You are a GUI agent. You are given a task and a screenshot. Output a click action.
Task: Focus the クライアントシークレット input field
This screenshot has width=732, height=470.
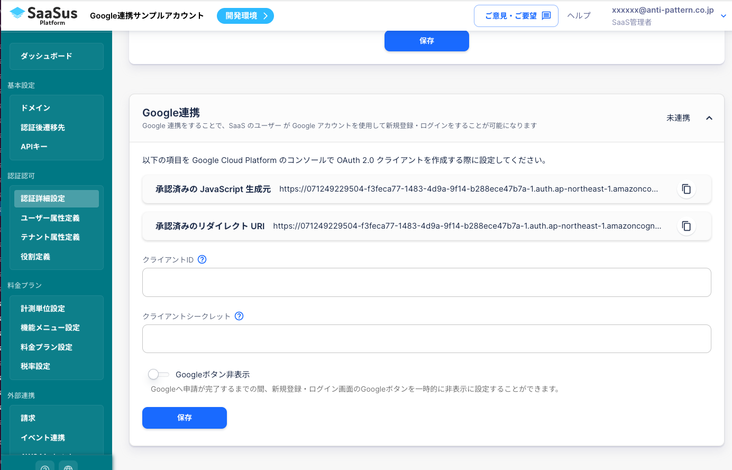427,339
